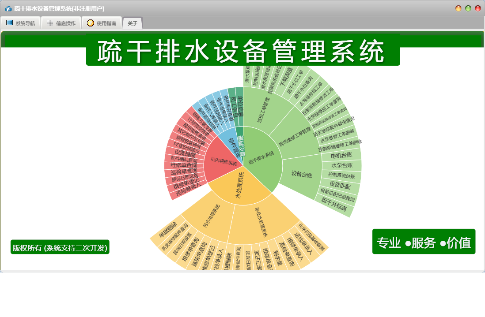Open the 系统导航 tab
Viewport: 485px width, 317px height.
tap(21, 23)
